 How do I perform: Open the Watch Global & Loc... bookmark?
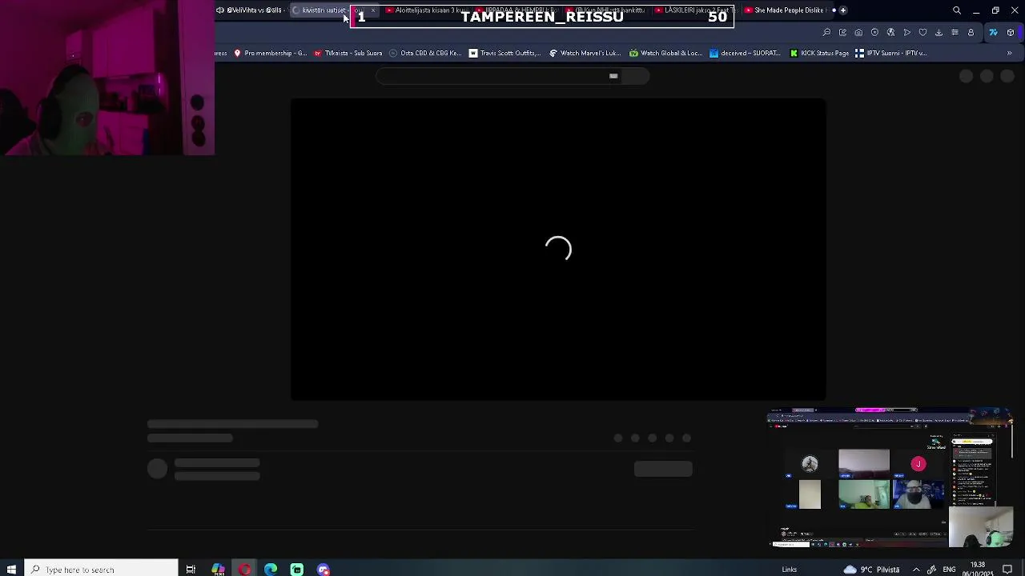pyautogui.click(x=665, y=54)
